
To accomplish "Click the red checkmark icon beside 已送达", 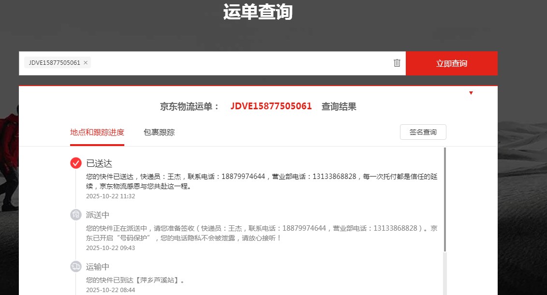I will (75, 163).
